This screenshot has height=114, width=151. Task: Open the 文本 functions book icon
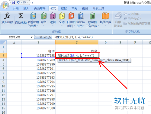(x=62, y=16)
